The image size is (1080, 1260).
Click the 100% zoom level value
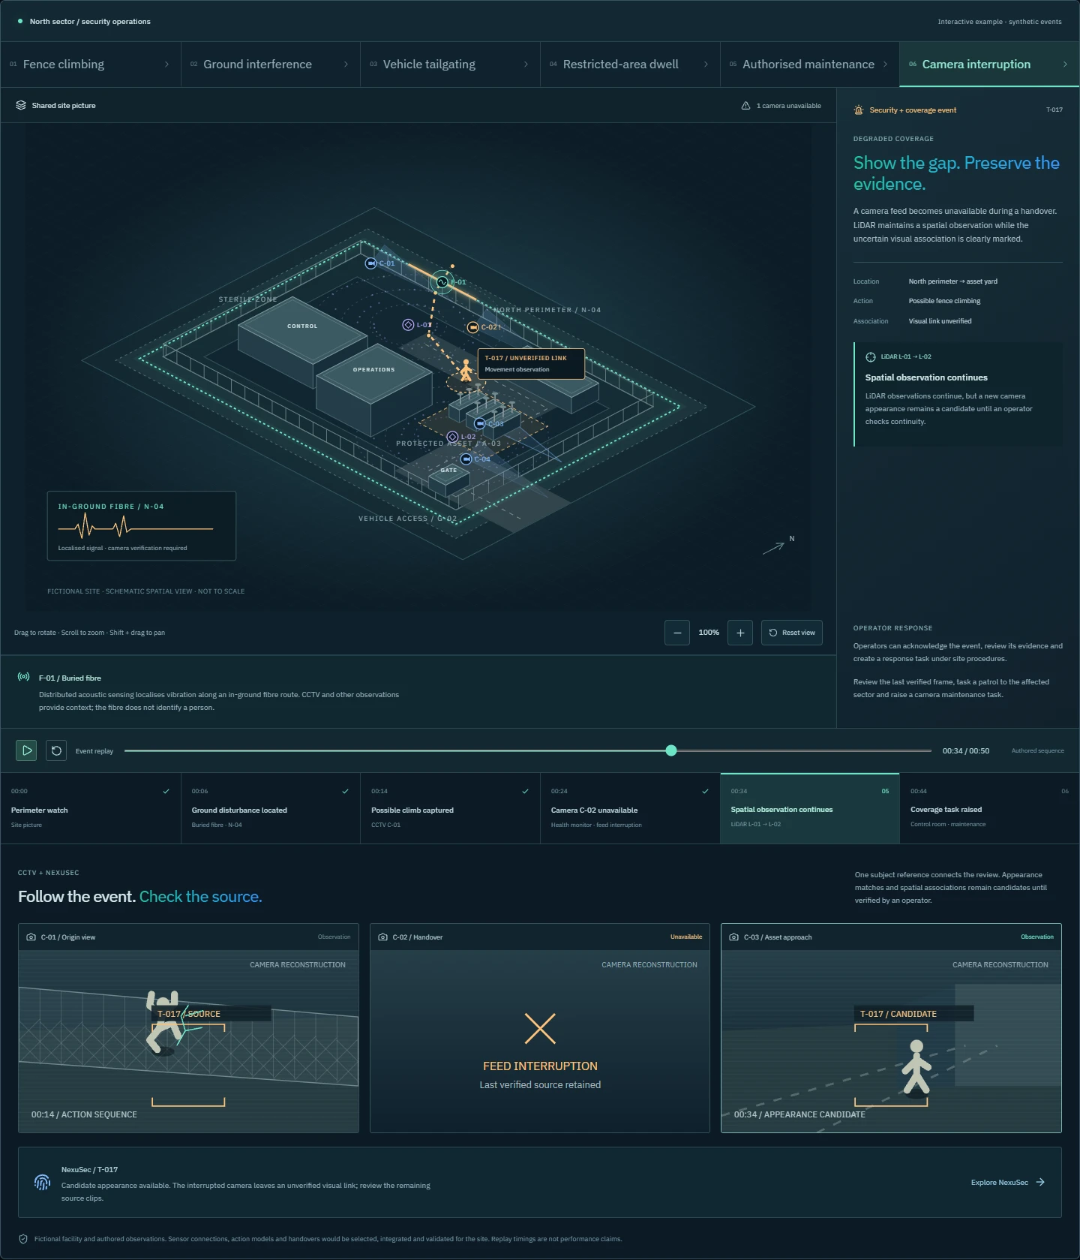(x=709, y=633)
